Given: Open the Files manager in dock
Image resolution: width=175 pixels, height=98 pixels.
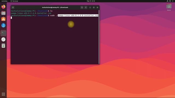Looking at the screenshot, I should coord(3,13).
